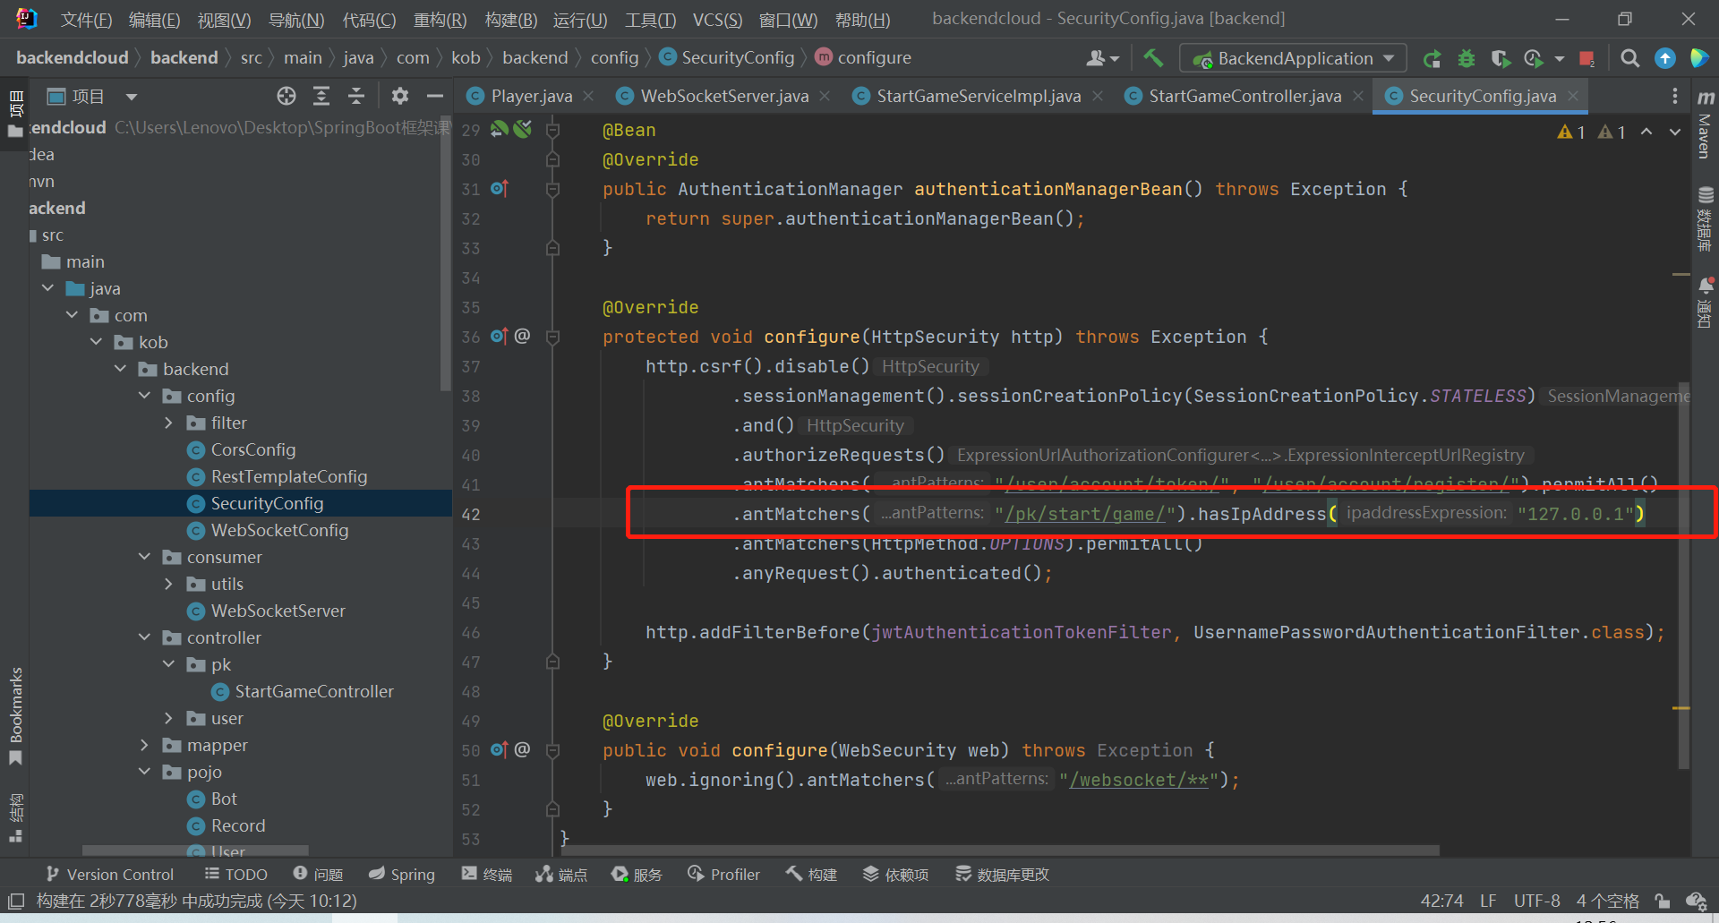
Task: Open project panel settings gear
Action: coord(400,96)
